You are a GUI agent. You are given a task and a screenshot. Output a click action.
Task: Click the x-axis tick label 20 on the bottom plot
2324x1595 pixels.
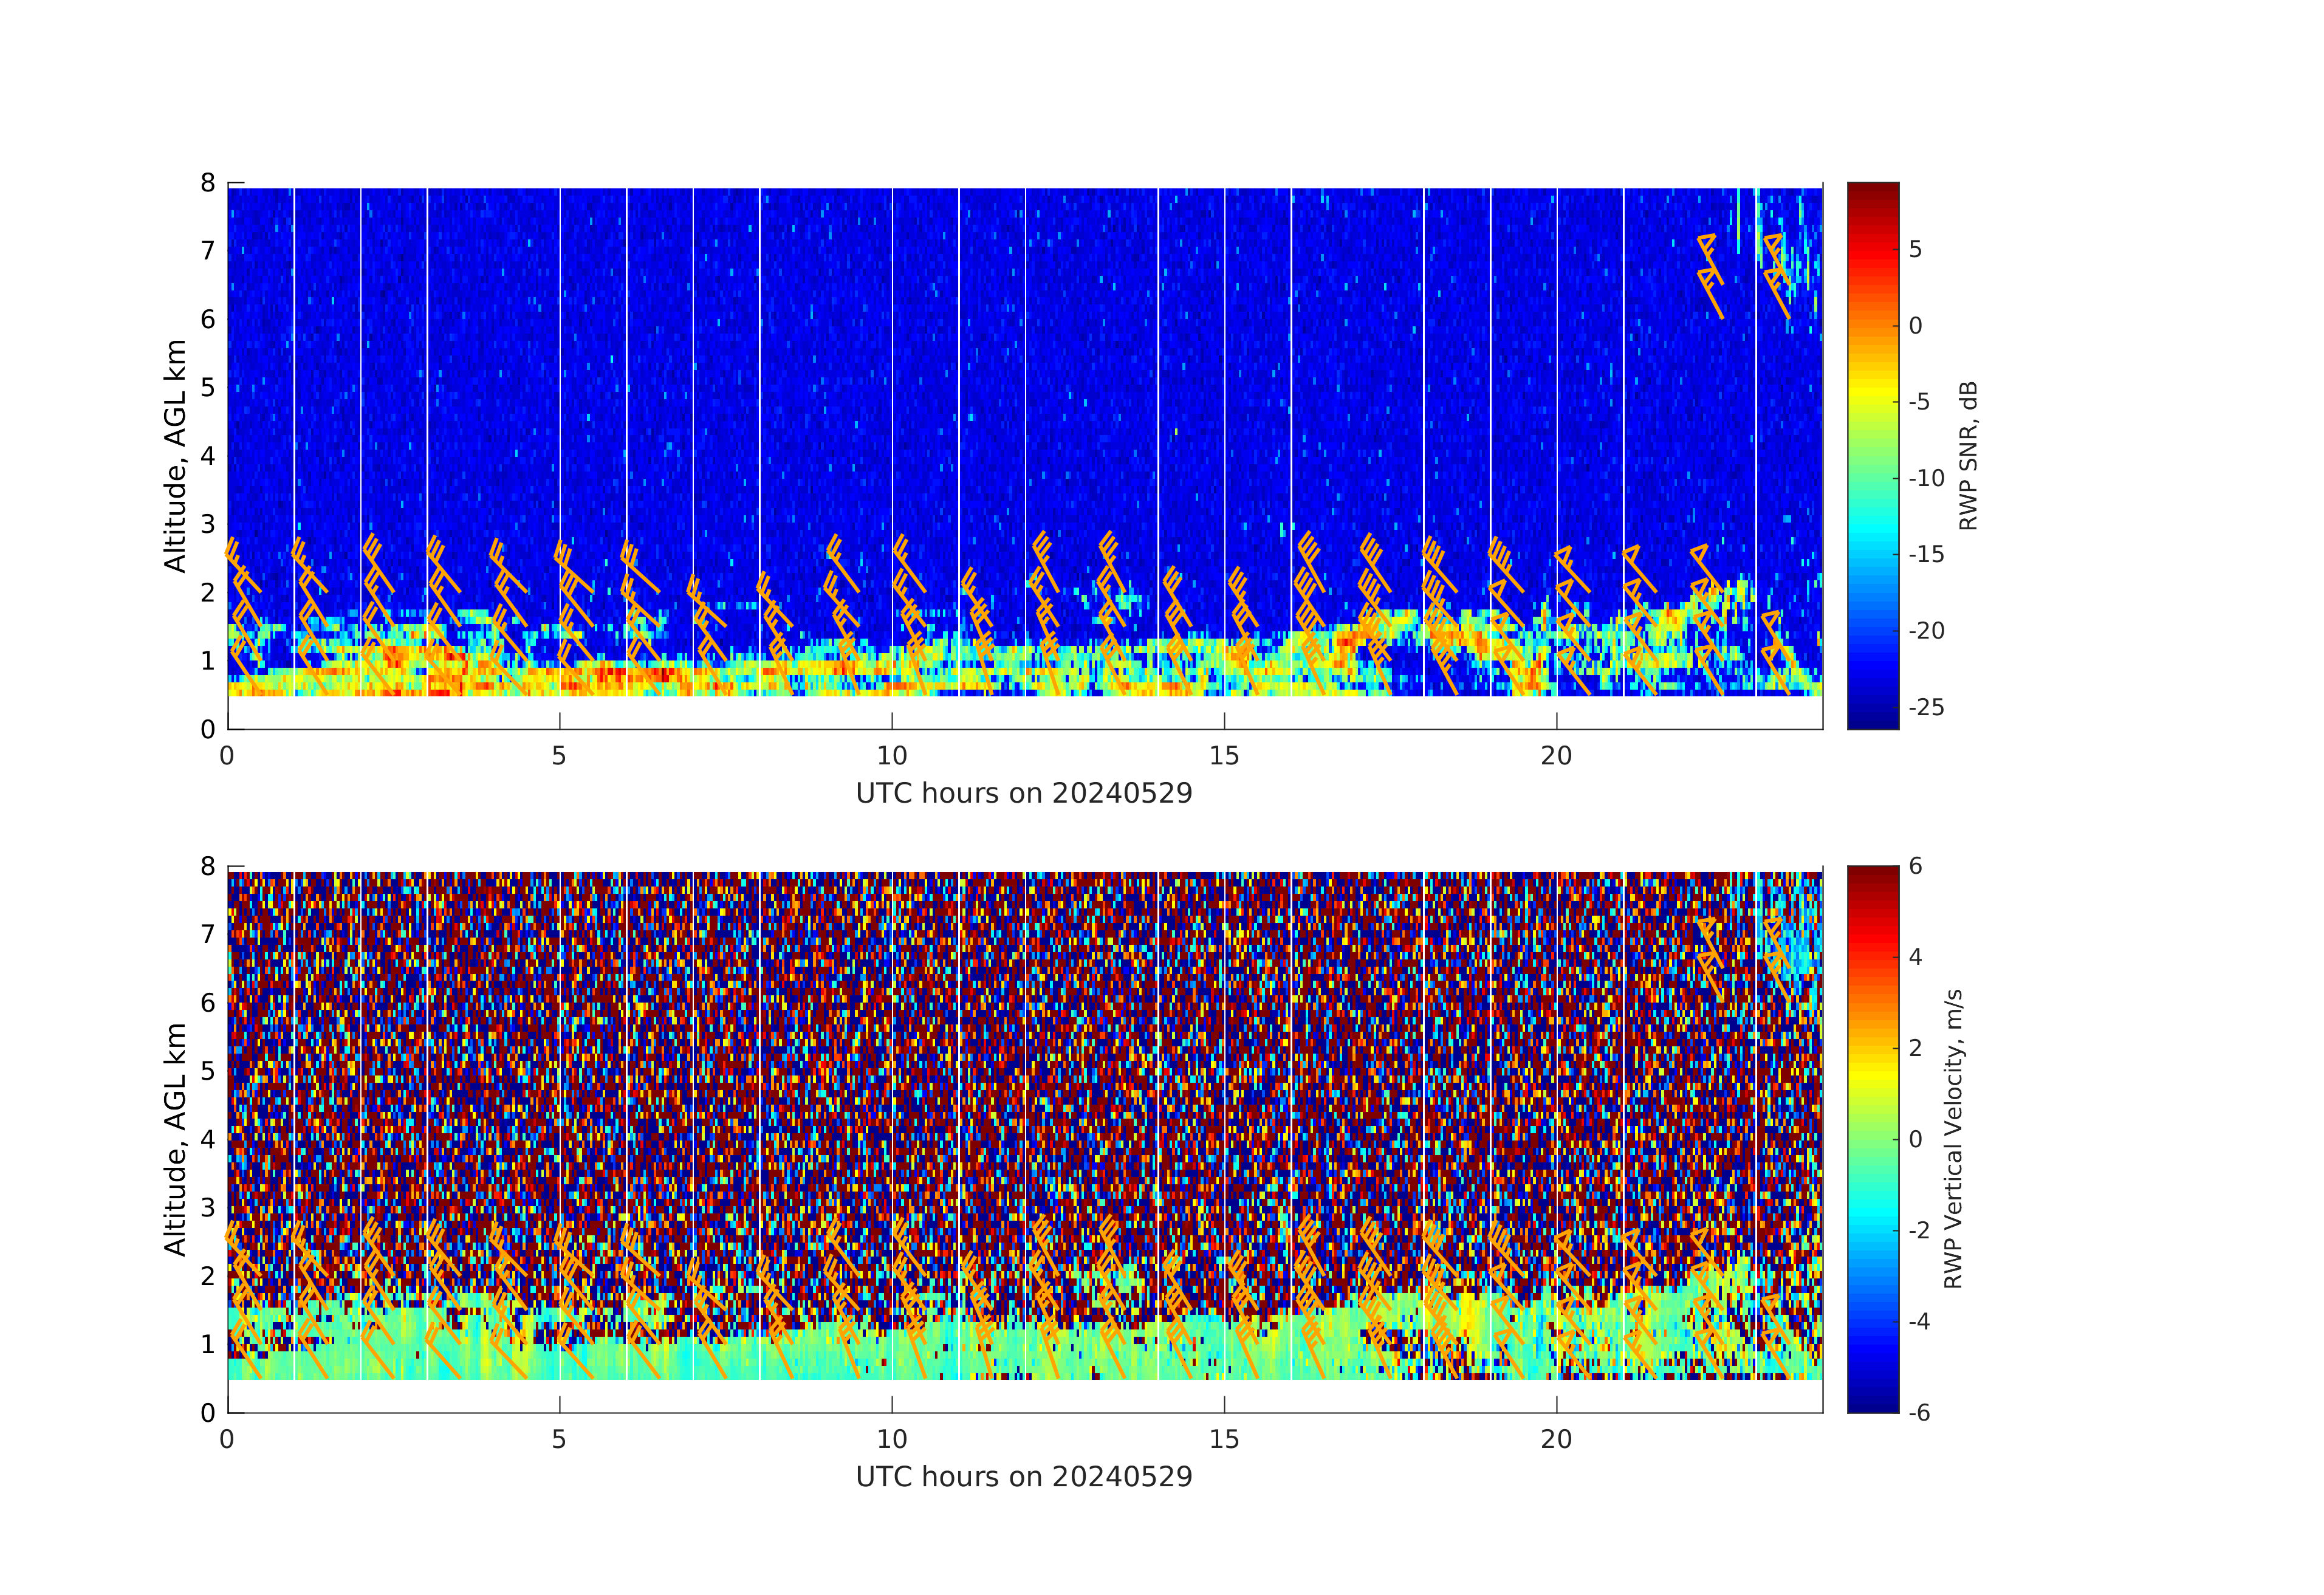(1556, 1440)
